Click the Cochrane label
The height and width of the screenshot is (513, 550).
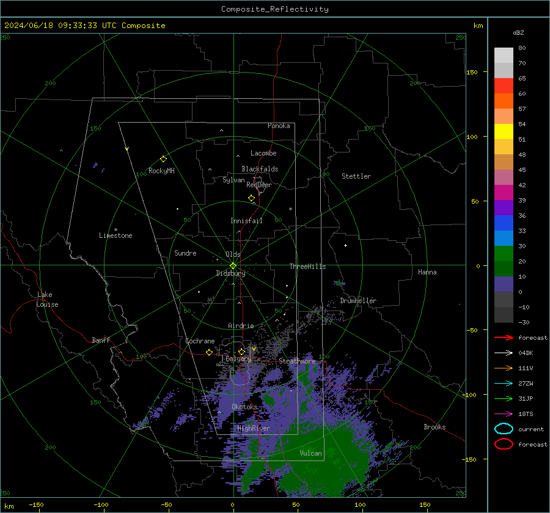[200, 341]
